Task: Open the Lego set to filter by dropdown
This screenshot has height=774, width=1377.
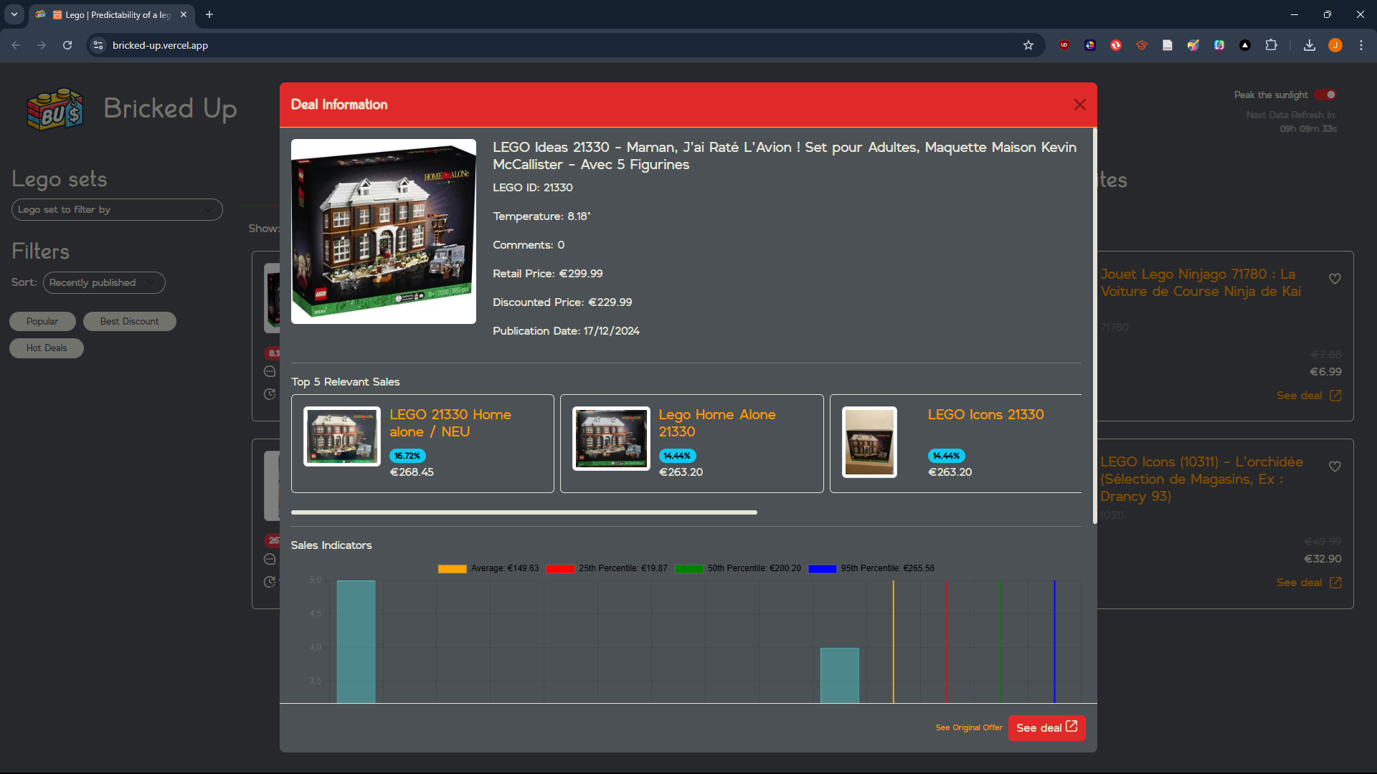Action: [x=117, y=209]
